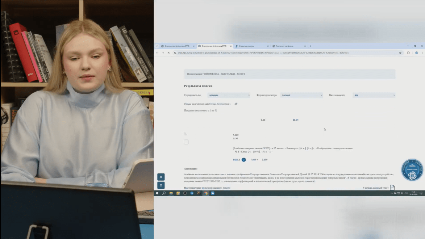
Task: Bookmark page with the star icon
Action: [400, 53]
